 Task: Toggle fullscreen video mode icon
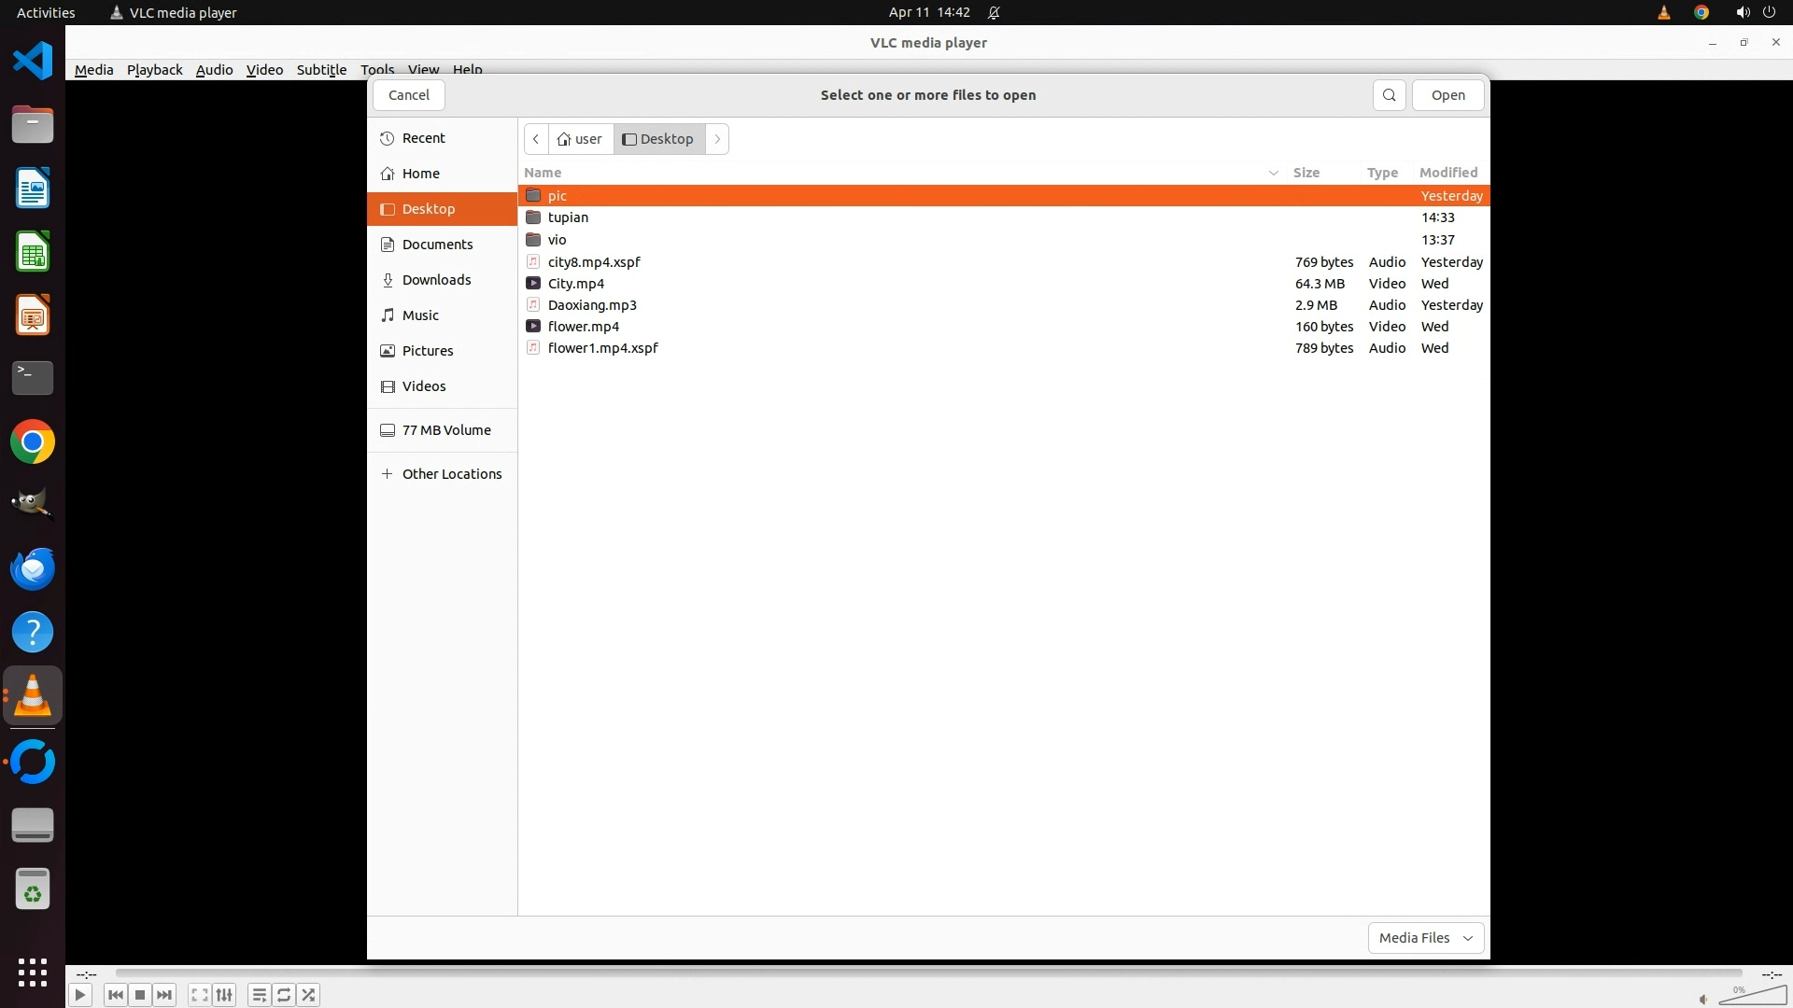[x=199, y=995]
